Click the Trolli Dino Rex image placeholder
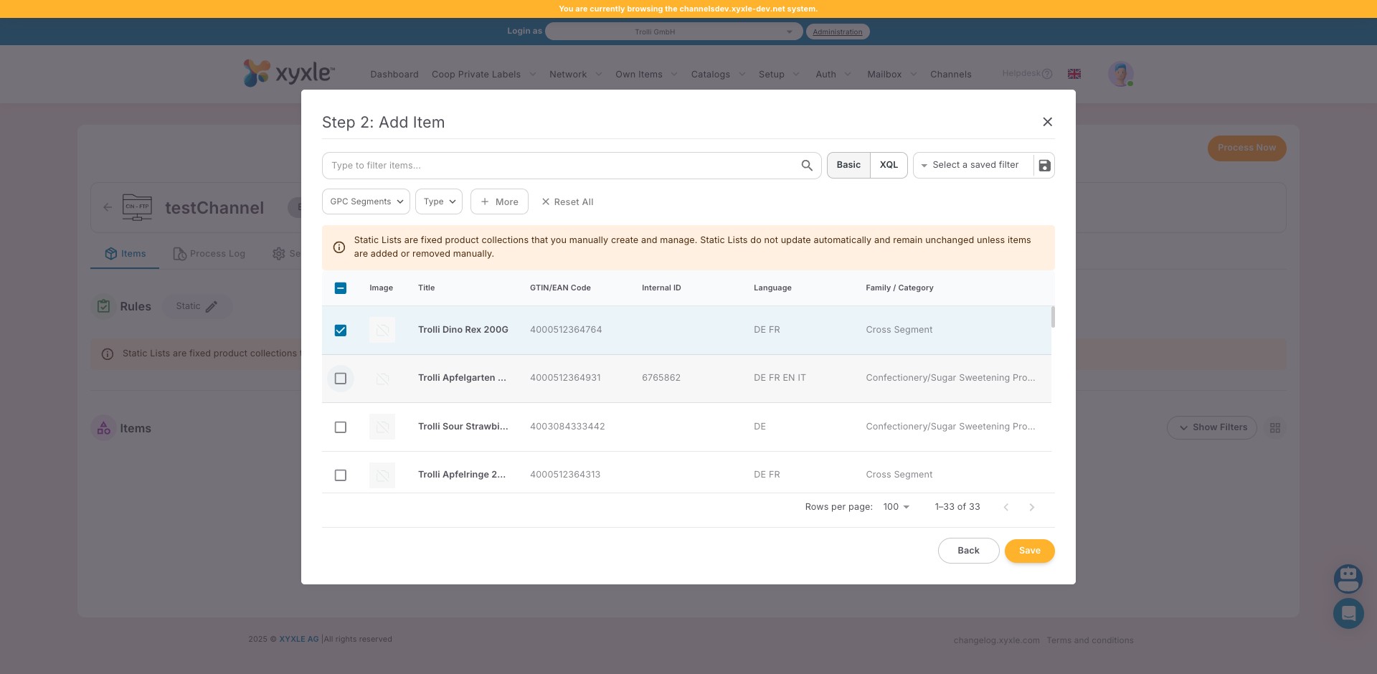 [x=382, y=330]
